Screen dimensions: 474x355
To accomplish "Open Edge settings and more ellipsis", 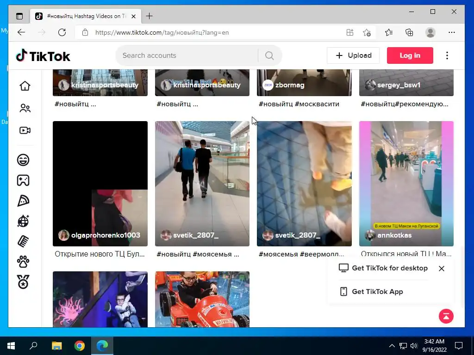I will (x=452, y=32).
